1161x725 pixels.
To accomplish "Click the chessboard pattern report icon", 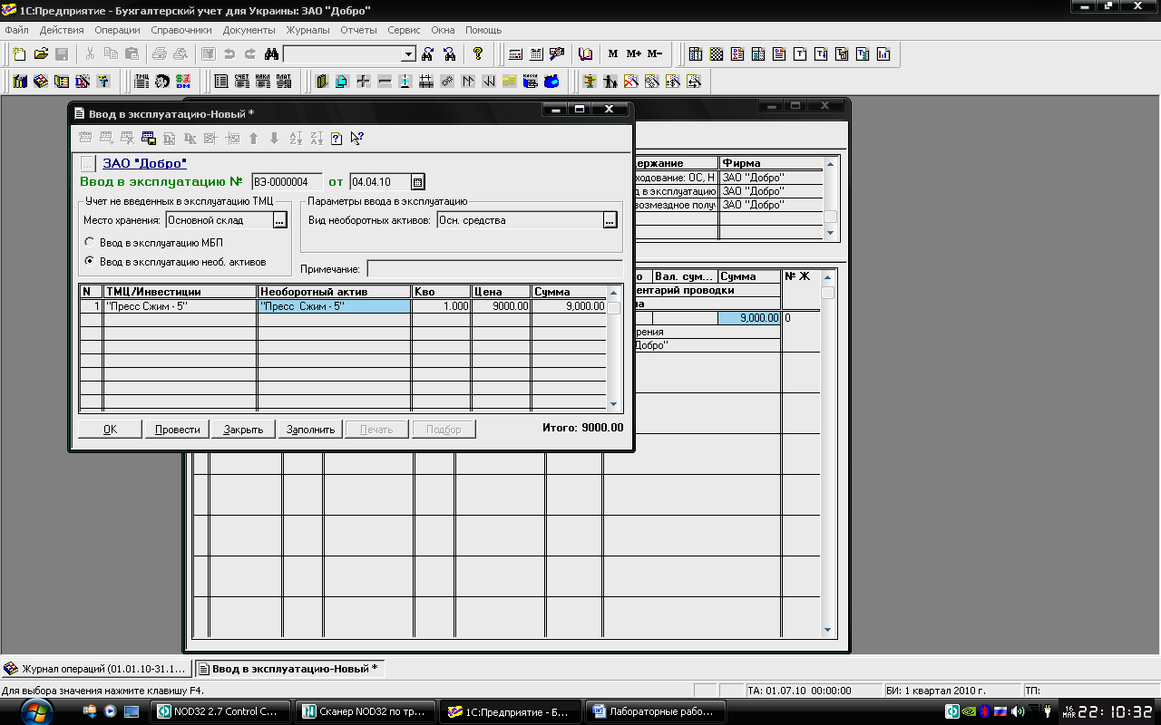I will pos(717,53).
